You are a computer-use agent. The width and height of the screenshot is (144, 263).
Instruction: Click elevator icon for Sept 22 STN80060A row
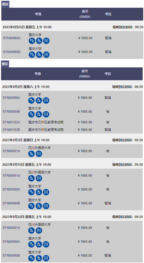coord(46,244)
